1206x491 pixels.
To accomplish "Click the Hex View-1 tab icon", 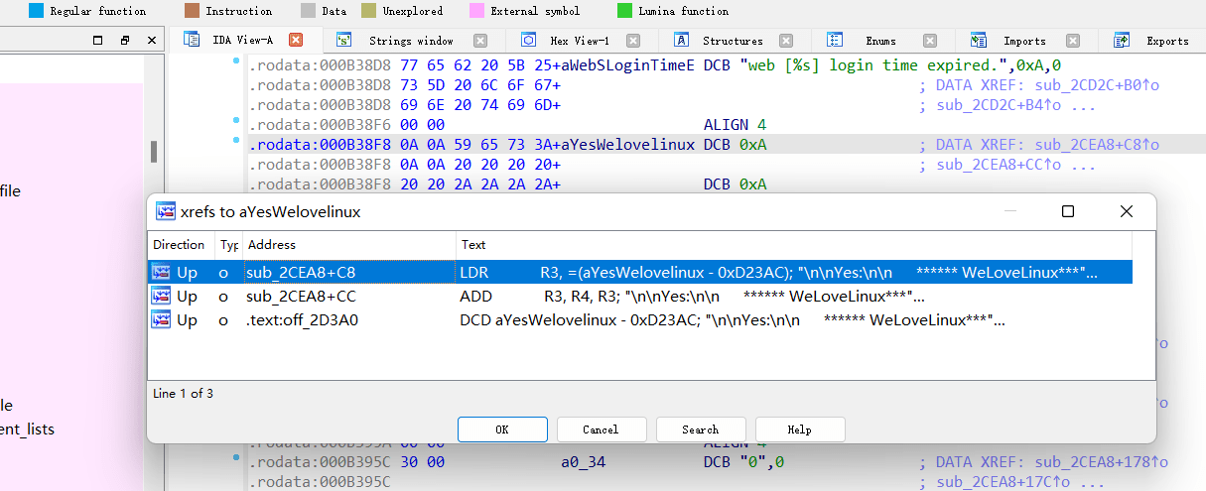I will [529, 41].
